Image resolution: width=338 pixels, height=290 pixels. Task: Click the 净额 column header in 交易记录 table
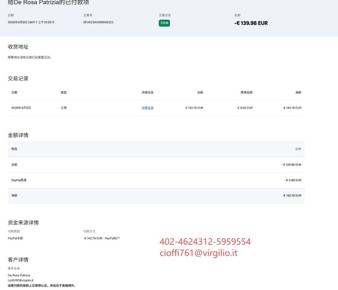click(298, 92)
